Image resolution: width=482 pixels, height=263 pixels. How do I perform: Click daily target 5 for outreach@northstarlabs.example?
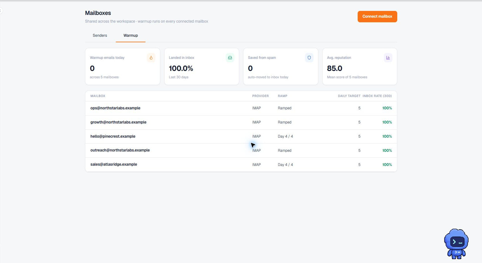359,150
